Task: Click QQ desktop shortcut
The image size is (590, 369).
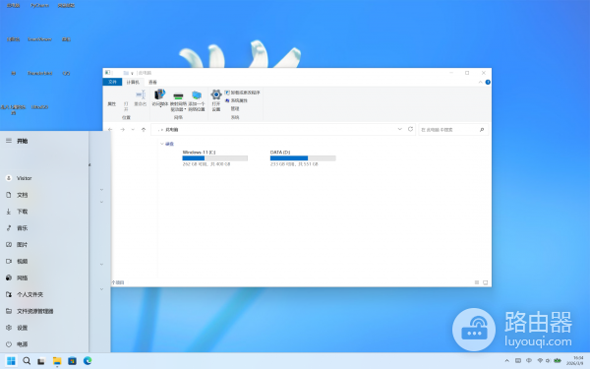Action: click(66, 74)
